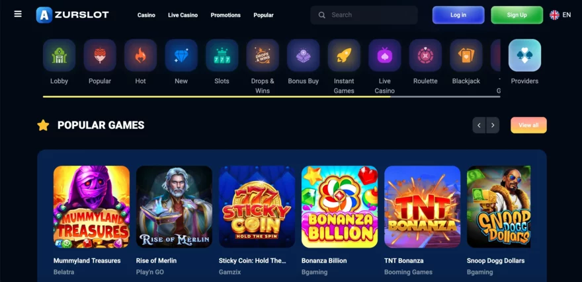Open the Instant Games rocket icon

(x=344, y=55)
